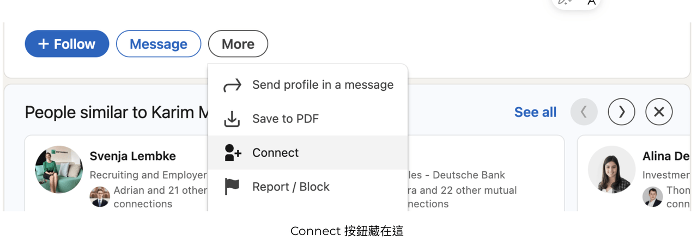
Task: Click the Follow button
Action: (x=67, y=44)
